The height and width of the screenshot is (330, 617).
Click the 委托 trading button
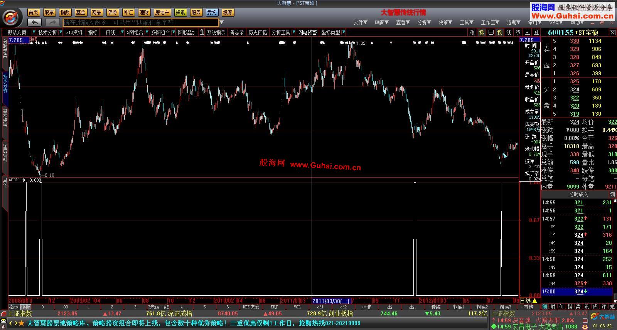(212, 12)
